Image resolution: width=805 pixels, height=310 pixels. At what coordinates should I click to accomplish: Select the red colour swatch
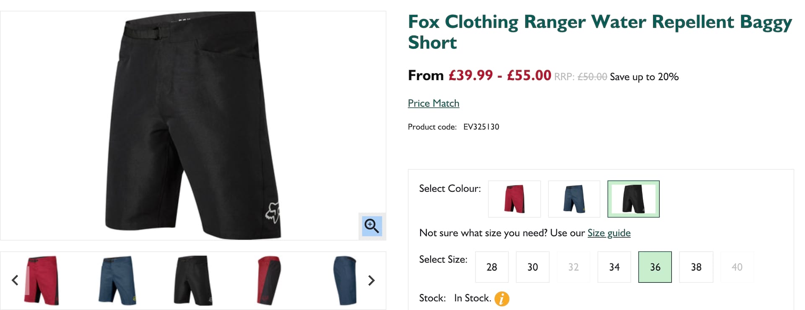pos(514,199)
